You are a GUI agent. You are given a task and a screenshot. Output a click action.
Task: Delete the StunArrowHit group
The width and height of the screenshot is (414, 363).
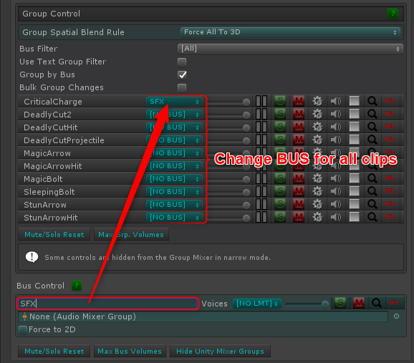(390, 217)
